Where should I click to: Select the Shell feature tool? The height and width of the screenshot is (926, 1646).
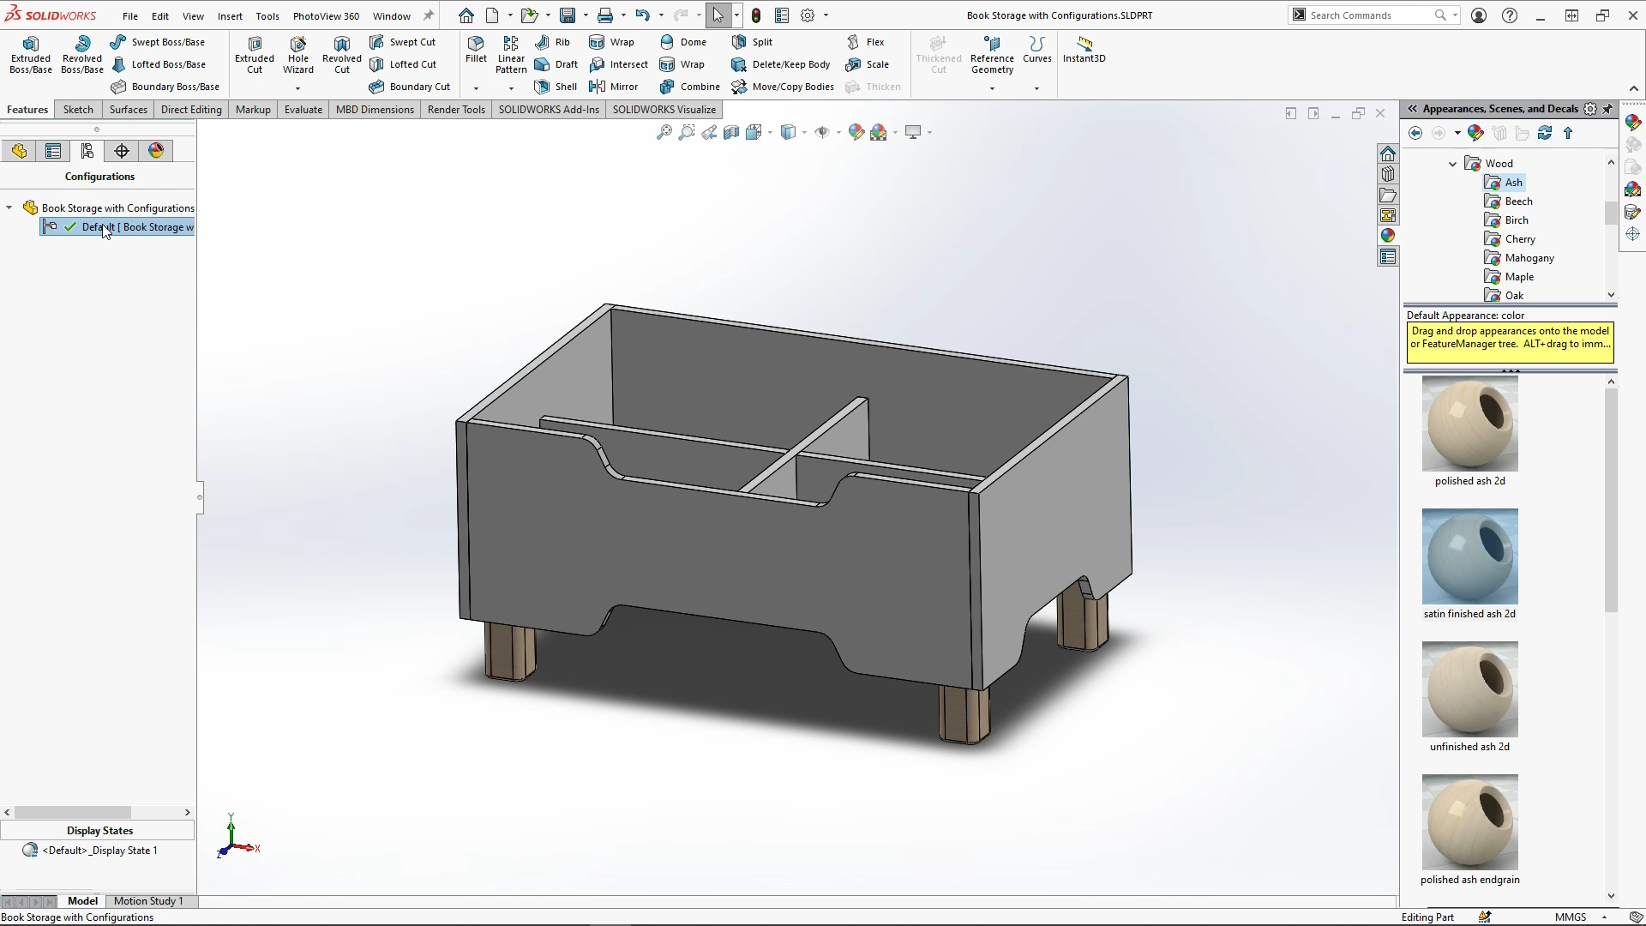point(555,86)
